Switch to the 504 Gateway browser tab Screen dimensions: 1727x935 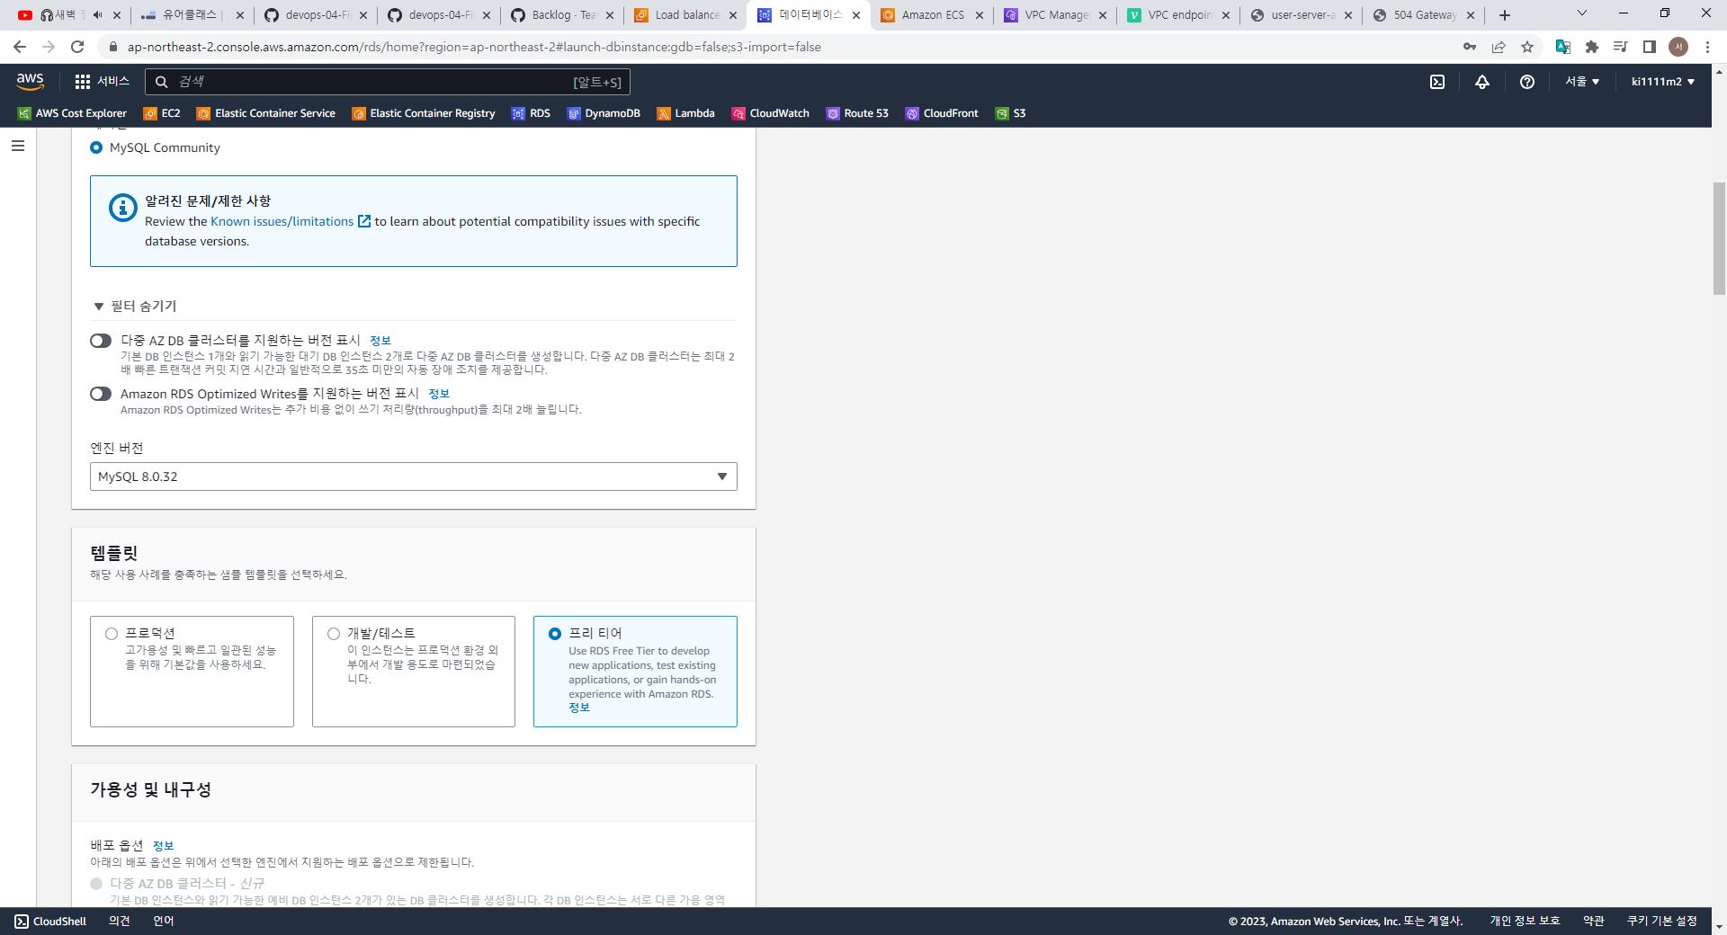tap(1425, 15)
